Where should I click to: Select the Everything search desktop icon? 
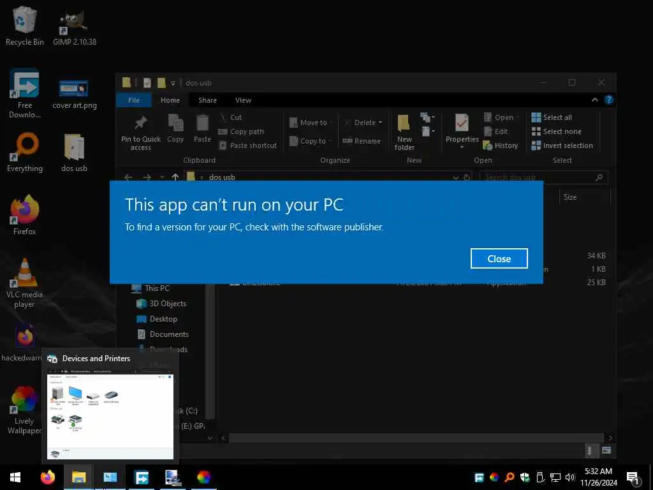25,152
